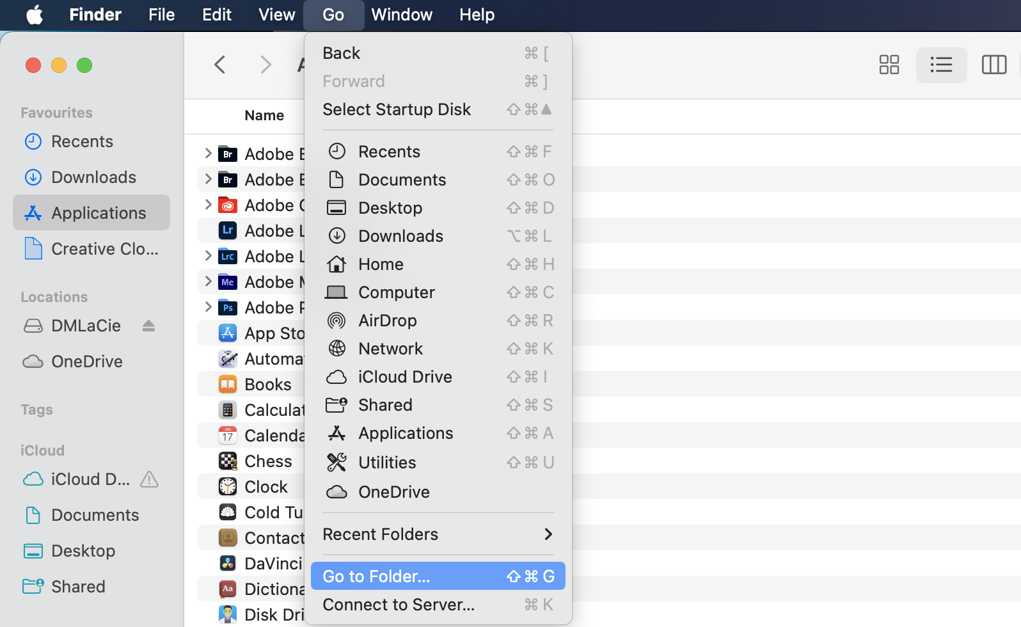Open Recents in the sidebar
Screen dimensions: 1021x627
click(91, 141)
